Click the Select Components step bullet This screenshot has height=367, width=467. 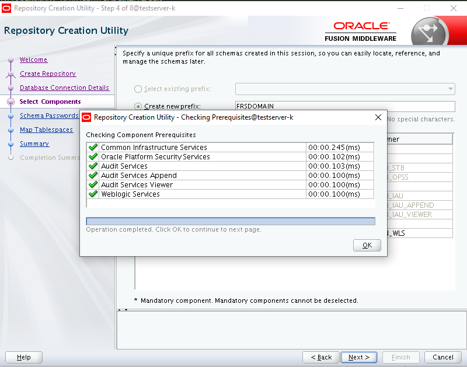11,102
